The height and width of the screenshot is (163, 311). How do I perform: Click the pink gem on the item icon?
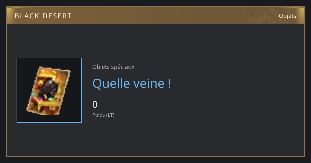point(41,99)
